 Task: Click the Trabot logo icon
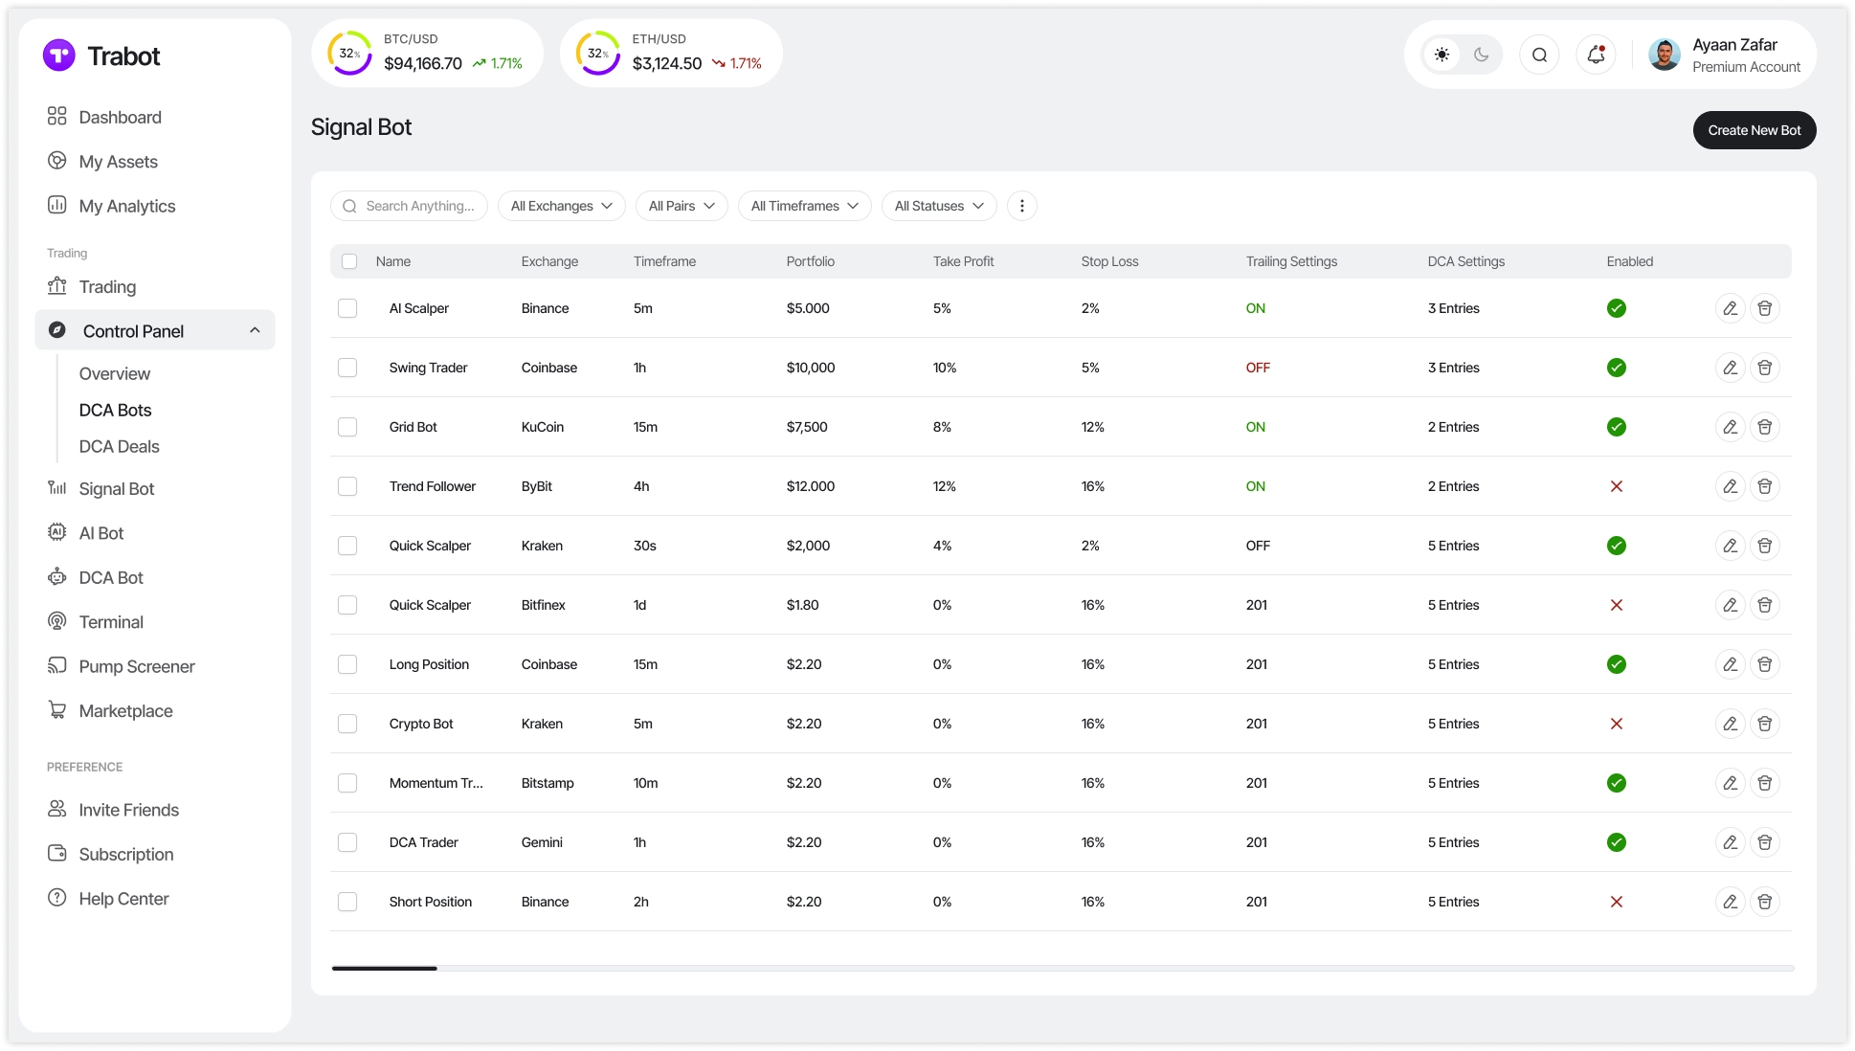58,56
